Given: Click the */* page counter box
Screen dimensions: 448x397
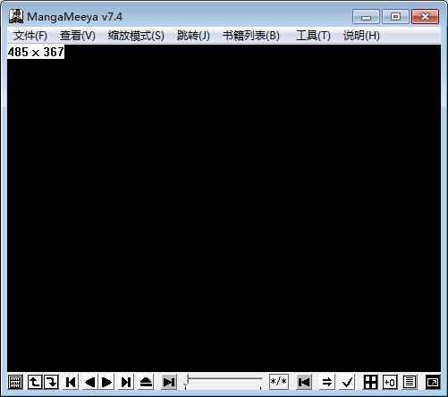Looking at the screenshot, I should click(279, 382).
